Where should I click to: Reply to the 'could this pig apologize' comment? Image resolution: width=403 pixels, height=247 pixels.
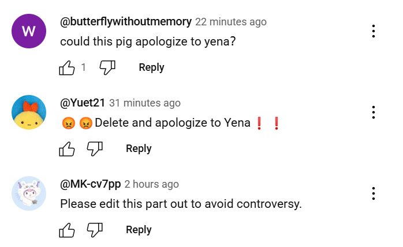[x=151, y=68]
